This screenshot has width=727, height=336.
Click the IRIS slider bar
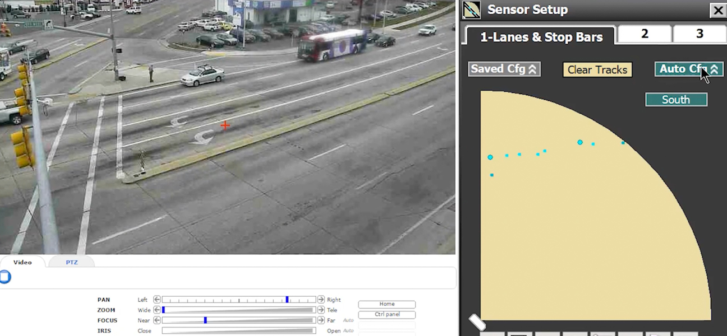[x=239, y=330]
